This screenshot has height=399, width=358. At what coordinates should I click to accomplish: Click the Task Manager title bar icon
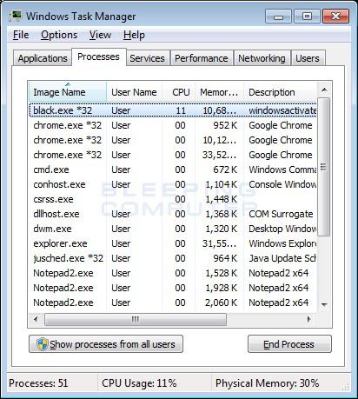(15, 16)
